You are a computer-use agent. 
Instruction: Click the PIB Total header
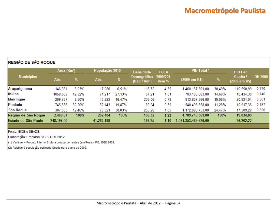200,71
